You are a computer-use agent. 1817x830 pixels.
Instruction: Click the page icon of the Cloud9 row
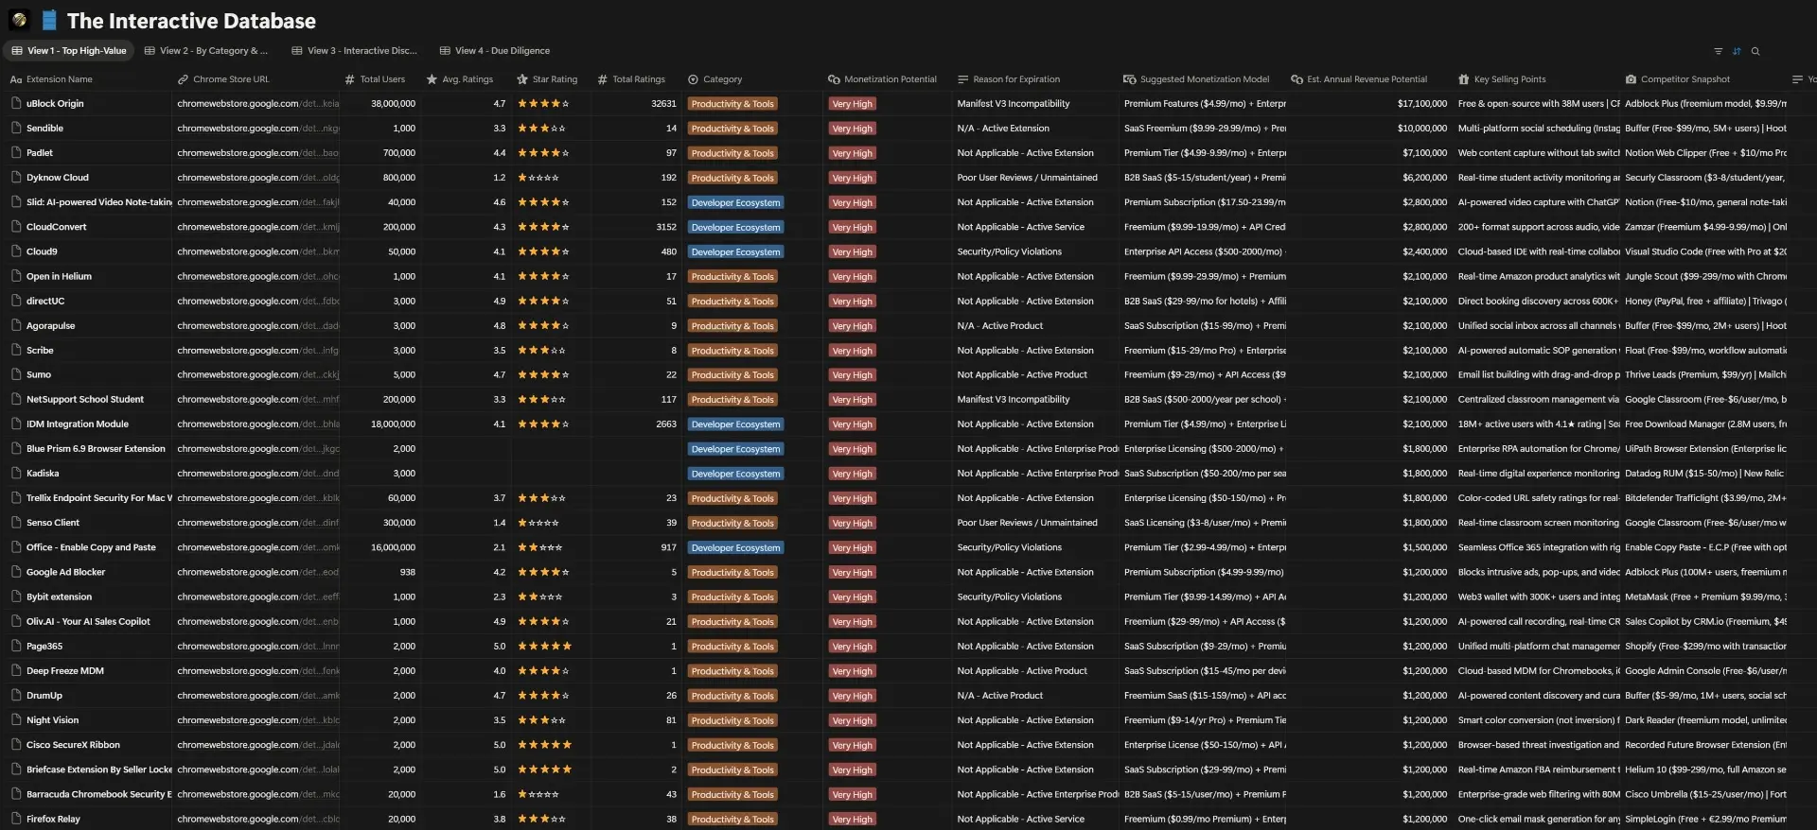tap(16, 251)
